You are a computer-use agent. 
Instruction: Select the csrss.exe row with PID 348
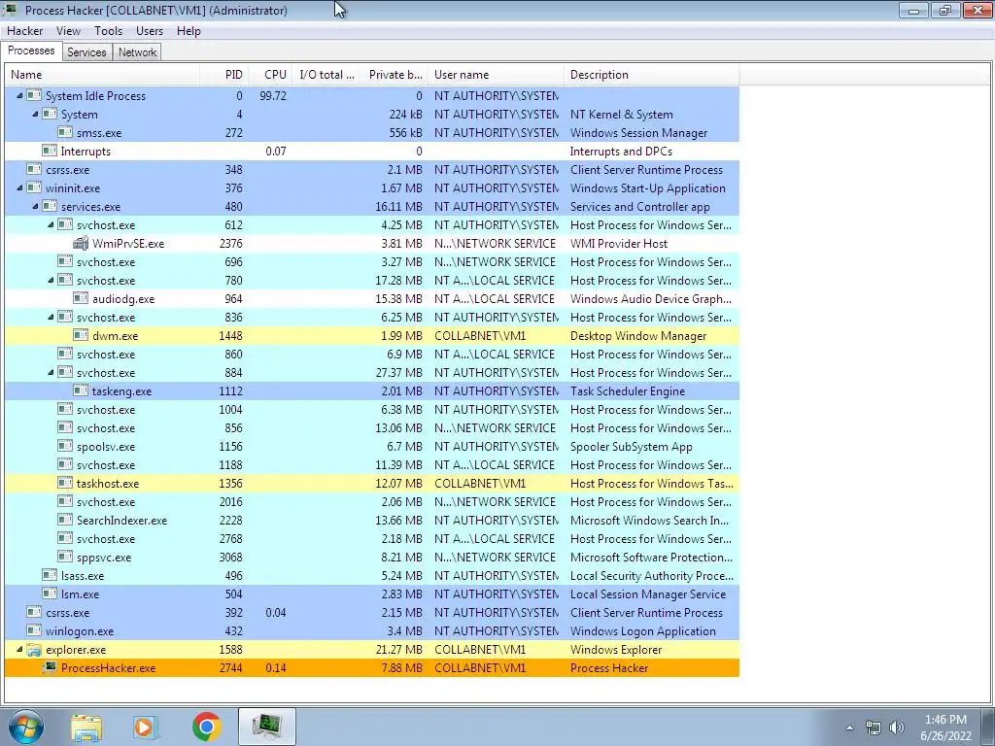tap(372, 169)
